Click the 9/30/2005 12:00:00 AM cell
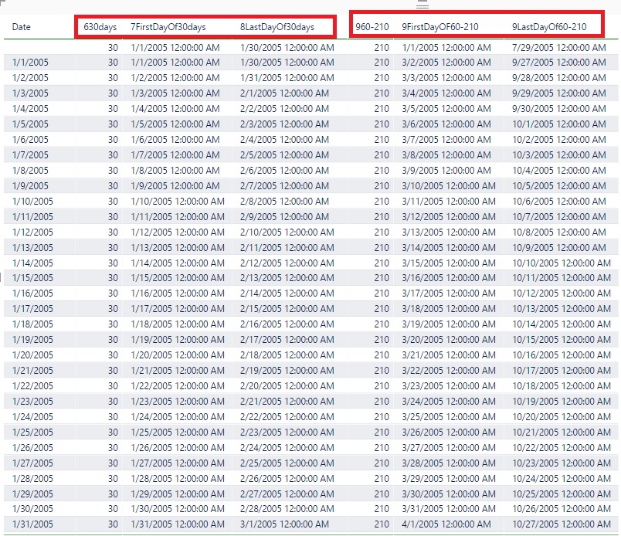The height and width of the screenshot is (536, 621). pyautogui.click(x=558, y=109)
